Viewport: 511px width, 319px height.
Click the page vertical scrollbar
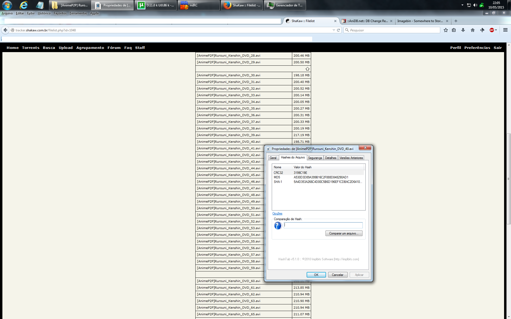click(509, 179)
